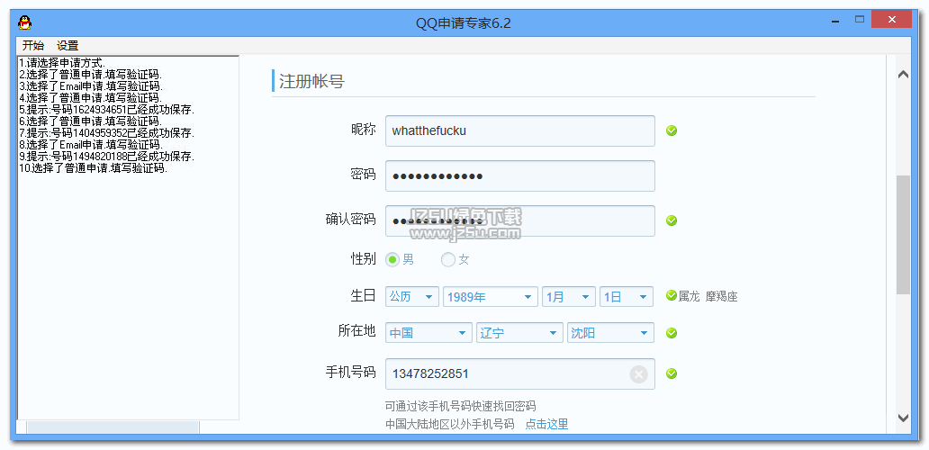The image size is (929, 450).
Task: Click the 注册帐号 heading text
Action: [311, 82]
